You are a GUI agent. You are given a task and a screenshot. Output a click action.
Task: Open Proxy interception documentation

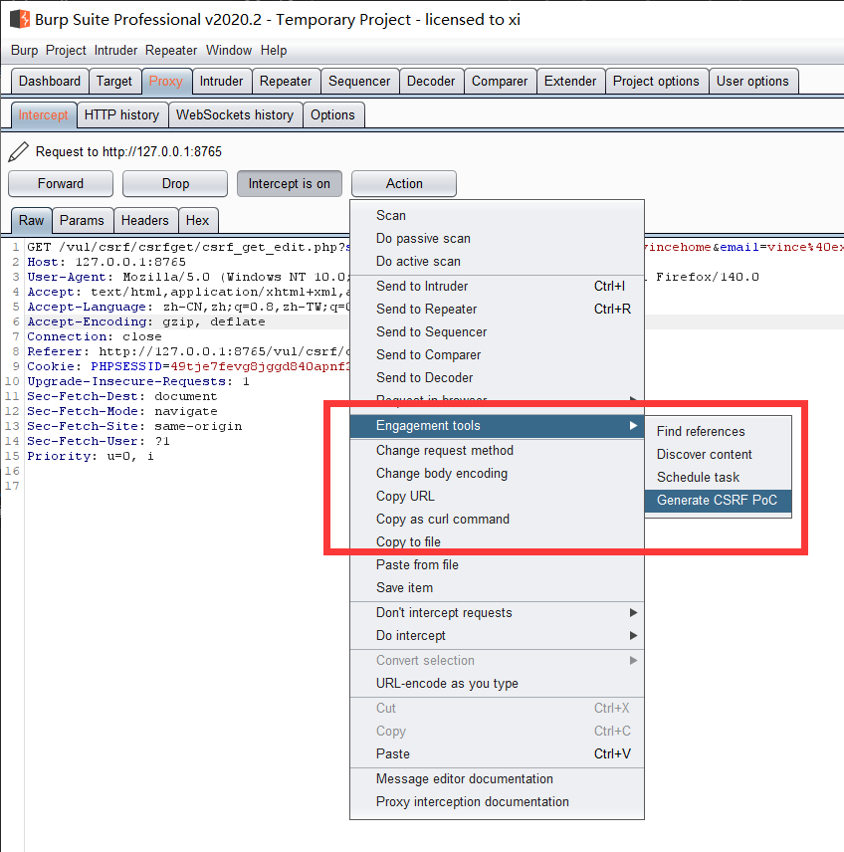click(497, 801)
